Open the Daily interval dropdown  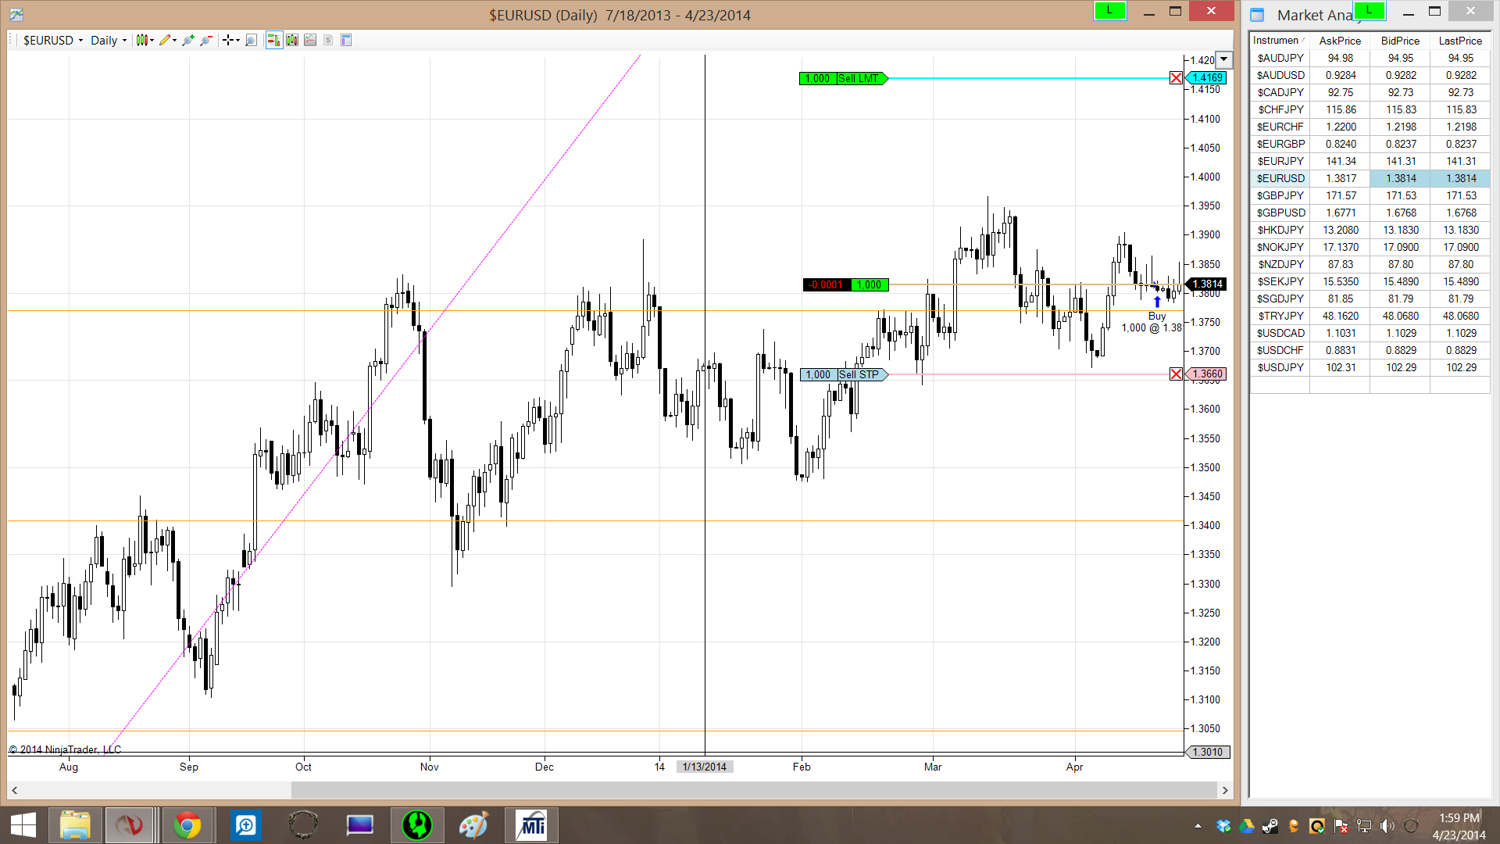point(108,40)
